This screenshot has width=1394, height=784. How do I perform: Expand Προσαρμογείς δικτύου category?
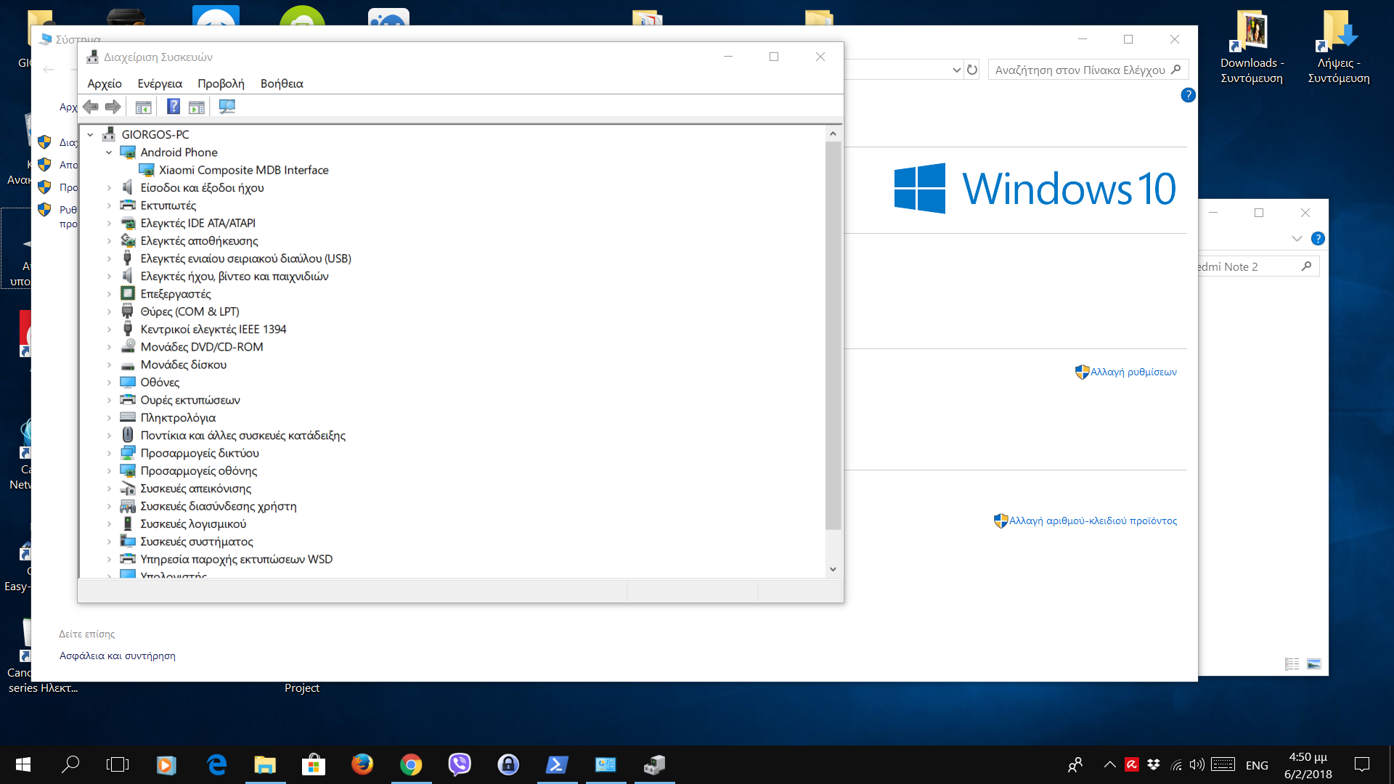pos(109,453)
